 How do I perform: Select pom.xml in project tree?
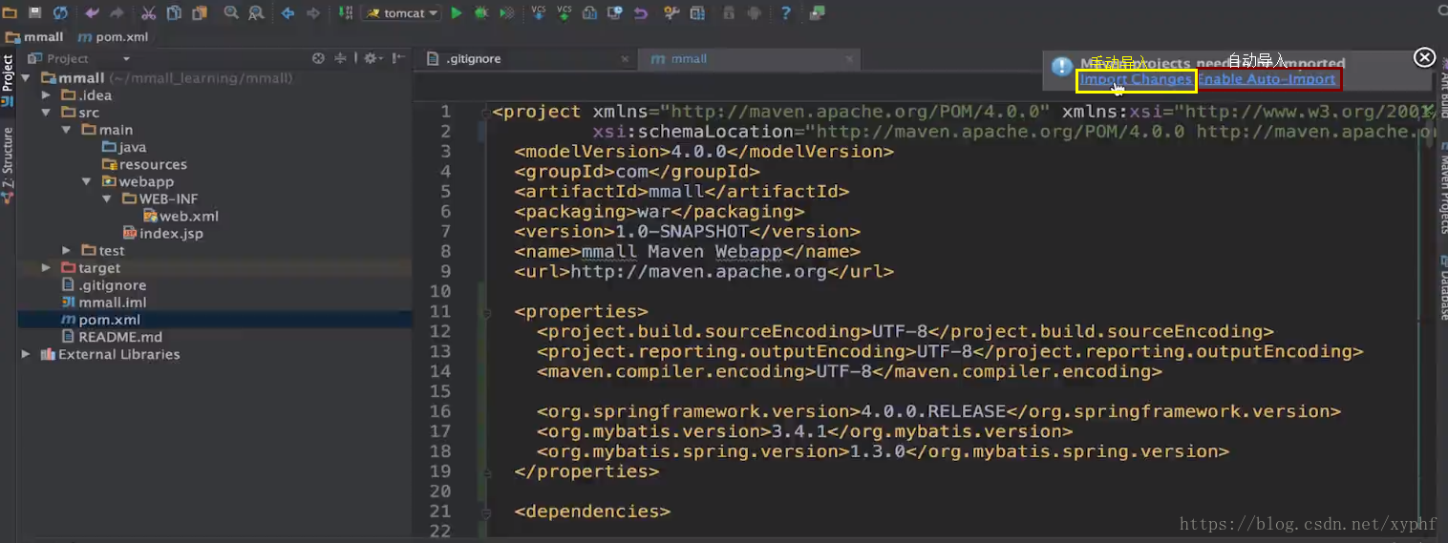(x=101, y=319)
